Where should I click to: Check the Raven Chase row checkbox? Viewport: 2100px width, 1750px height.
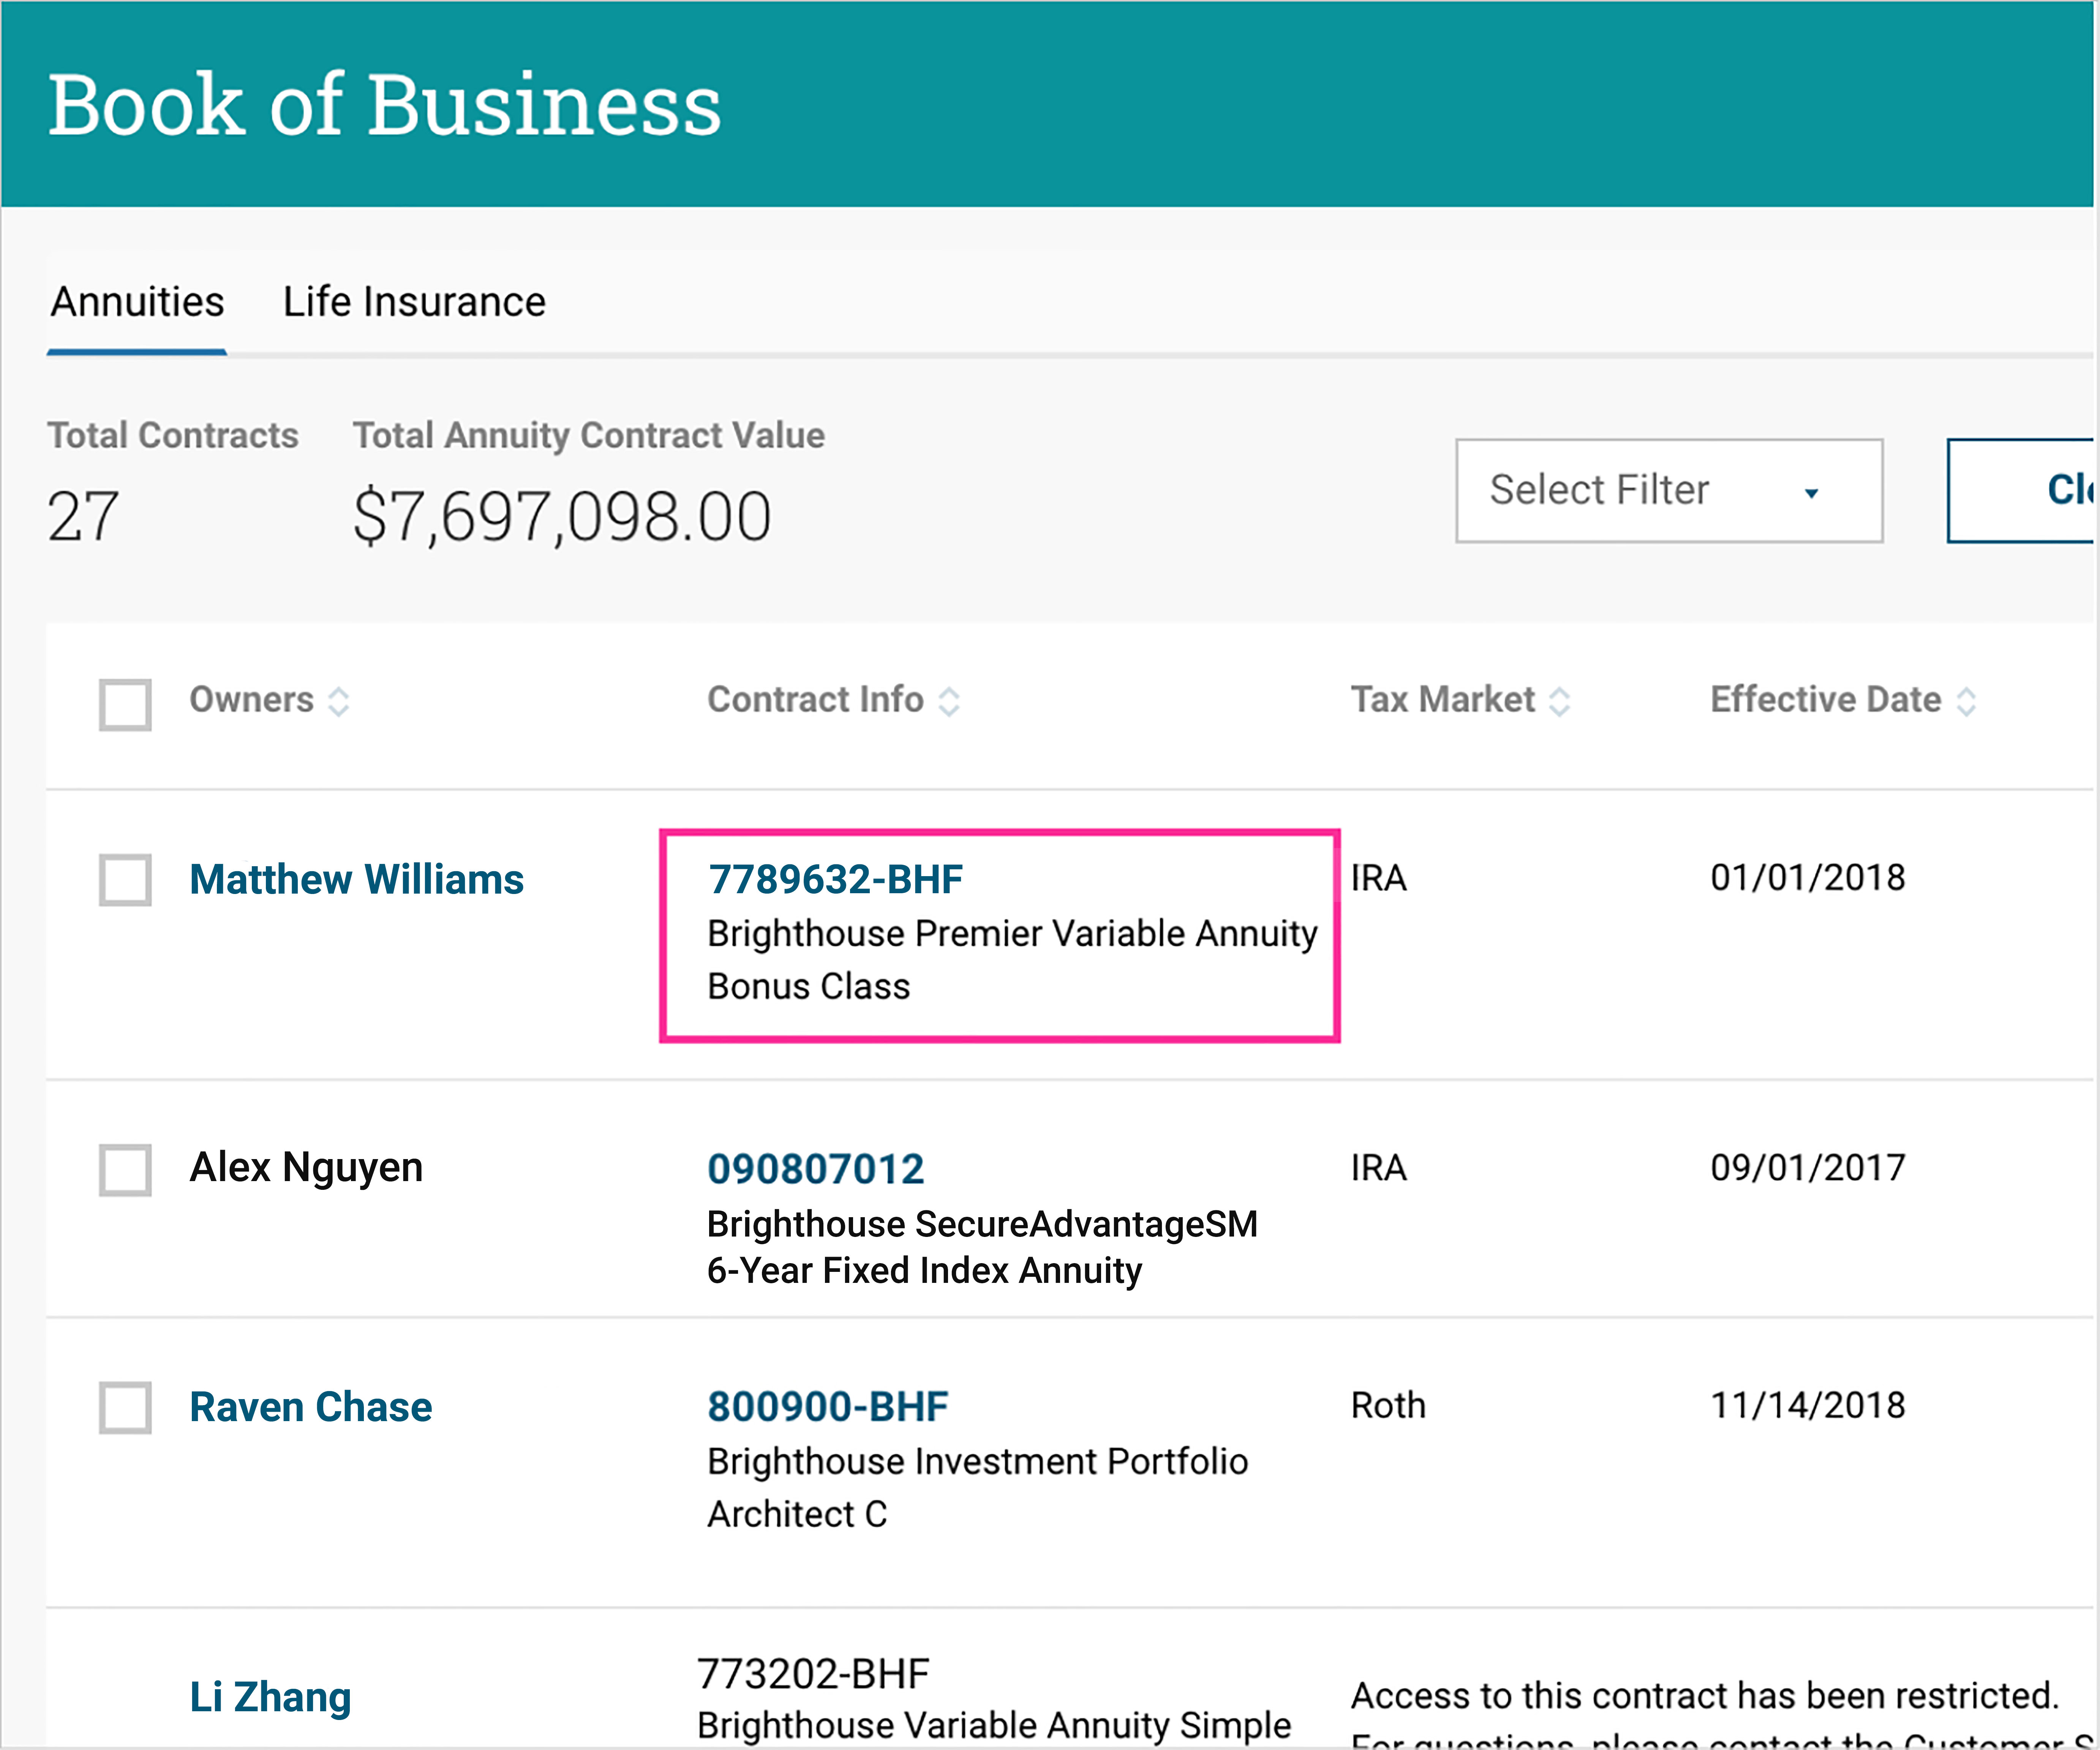click(125, 1407)
